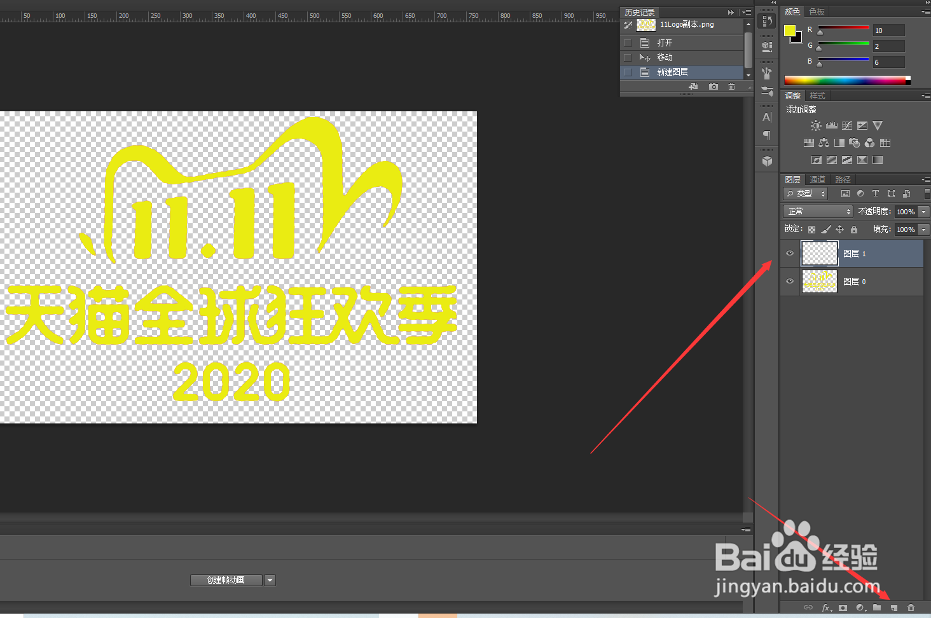This screenshot has height=618, width=931.
Task: Filter layers for type layers
Action: 876,194
